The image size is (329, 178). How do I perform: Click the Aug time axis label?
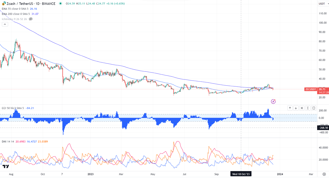pos(11,174)
